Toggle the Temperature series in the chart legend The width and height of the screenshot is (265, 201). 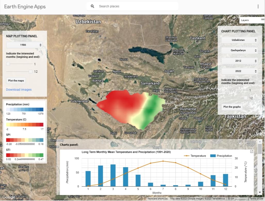pos(199,156)
